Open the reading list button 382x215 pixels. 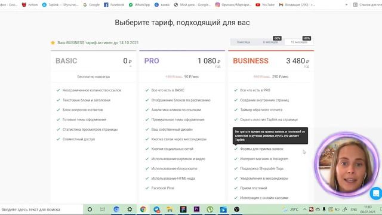[x=368, y=5]
